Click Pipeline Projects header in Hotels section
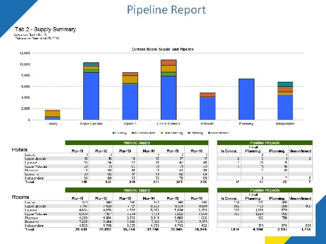The height and width of the screenshot is (244, 326). pyautogui.click(x=265, y=143)
